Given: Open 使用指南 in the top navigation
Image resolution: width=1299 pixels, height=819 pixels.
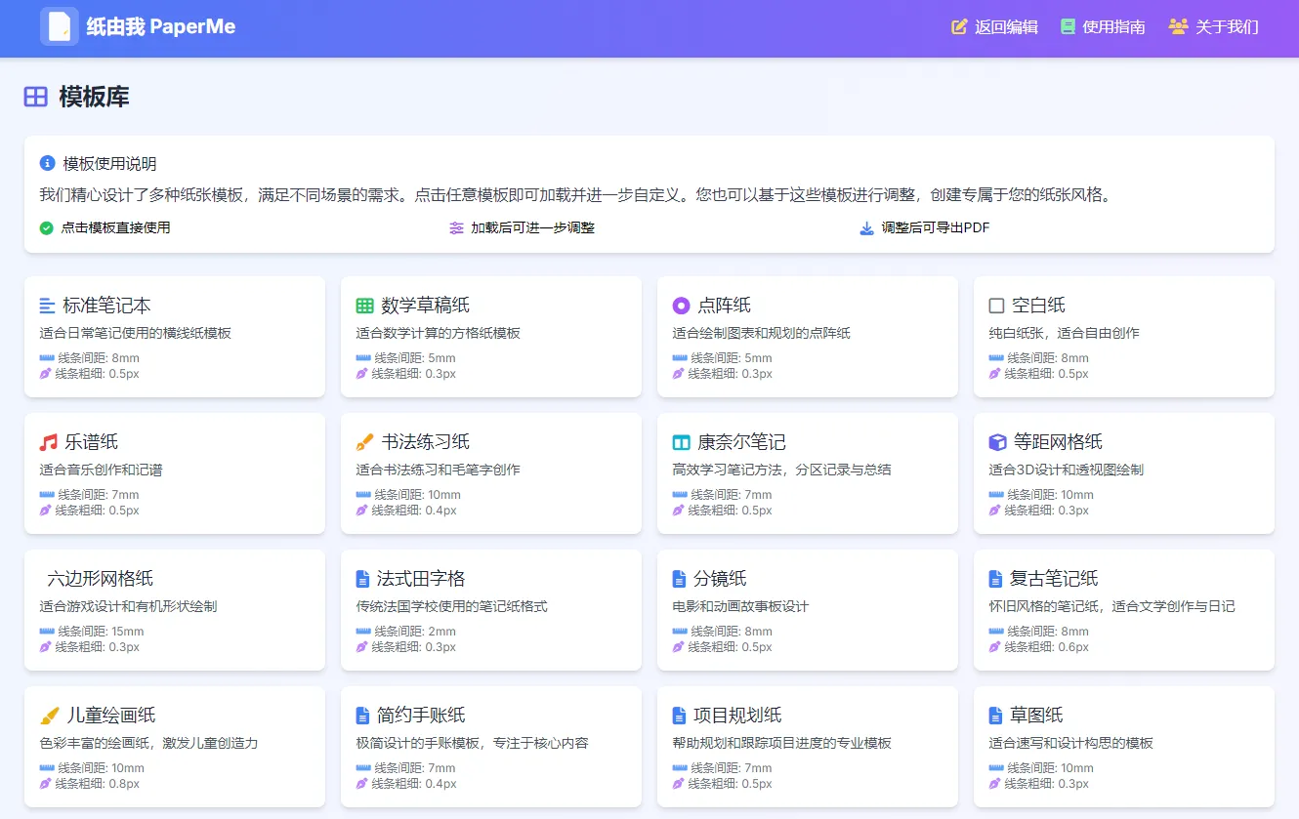Looking at the screenshot, I should (1103, 26).
